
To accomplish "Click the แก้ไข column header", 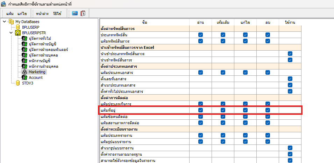I will [245, 22].
